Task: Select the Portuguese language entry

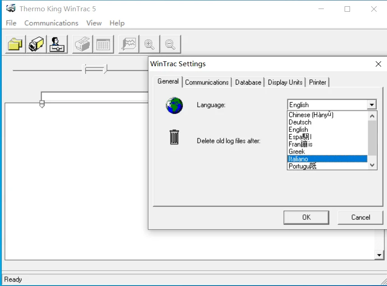Action: 327,166
